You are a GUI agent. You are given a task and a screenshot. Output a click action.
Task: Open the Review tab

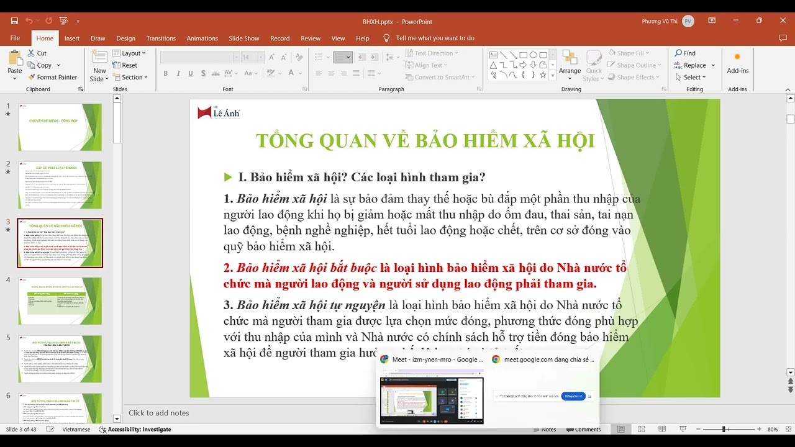point(311,38)
